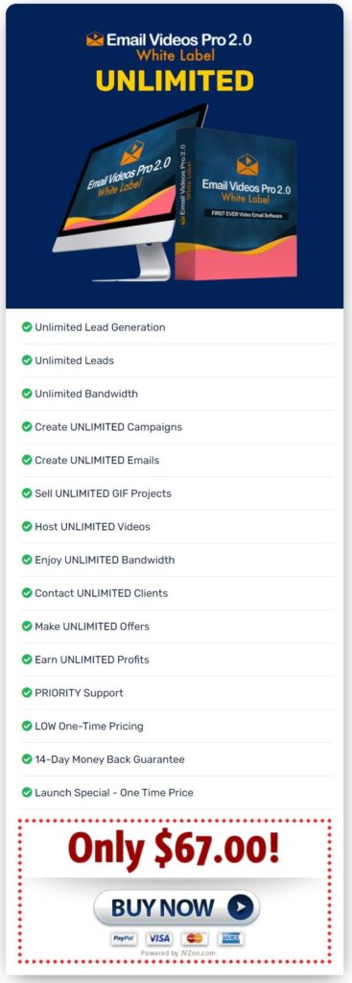Click the arrow icon in BUY NOW
The width and height of the screenshot is (352, 983).
coord(240,906)
